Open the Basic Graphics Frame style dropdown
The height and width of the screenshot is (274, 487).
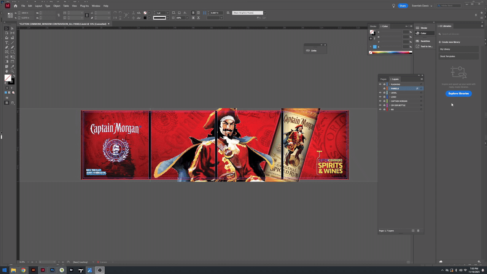click(265, 13)
